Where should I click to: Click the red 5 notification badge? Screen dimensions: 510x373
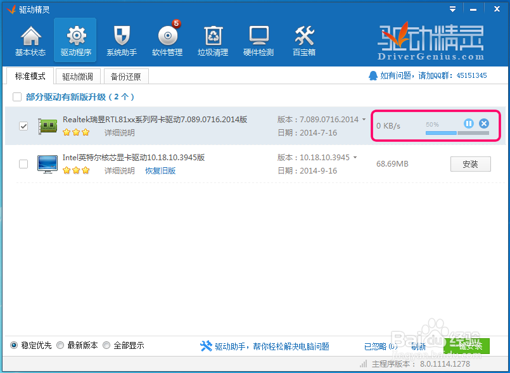pyautogui.click(x=176, y=23)
